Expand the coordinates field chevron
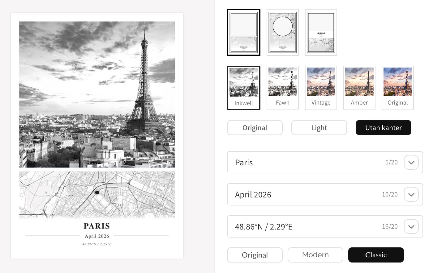 (411, 226)
